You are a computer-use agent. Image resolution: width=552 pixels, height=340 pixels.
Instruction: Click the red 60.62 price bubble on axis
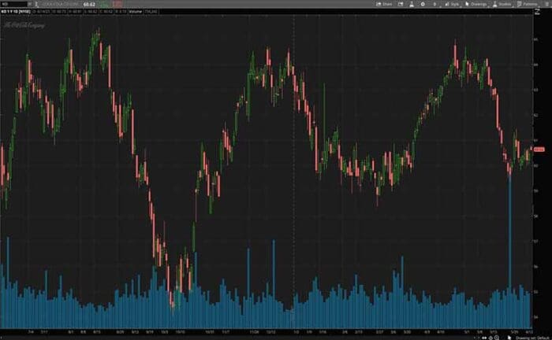tap(539, 150)
